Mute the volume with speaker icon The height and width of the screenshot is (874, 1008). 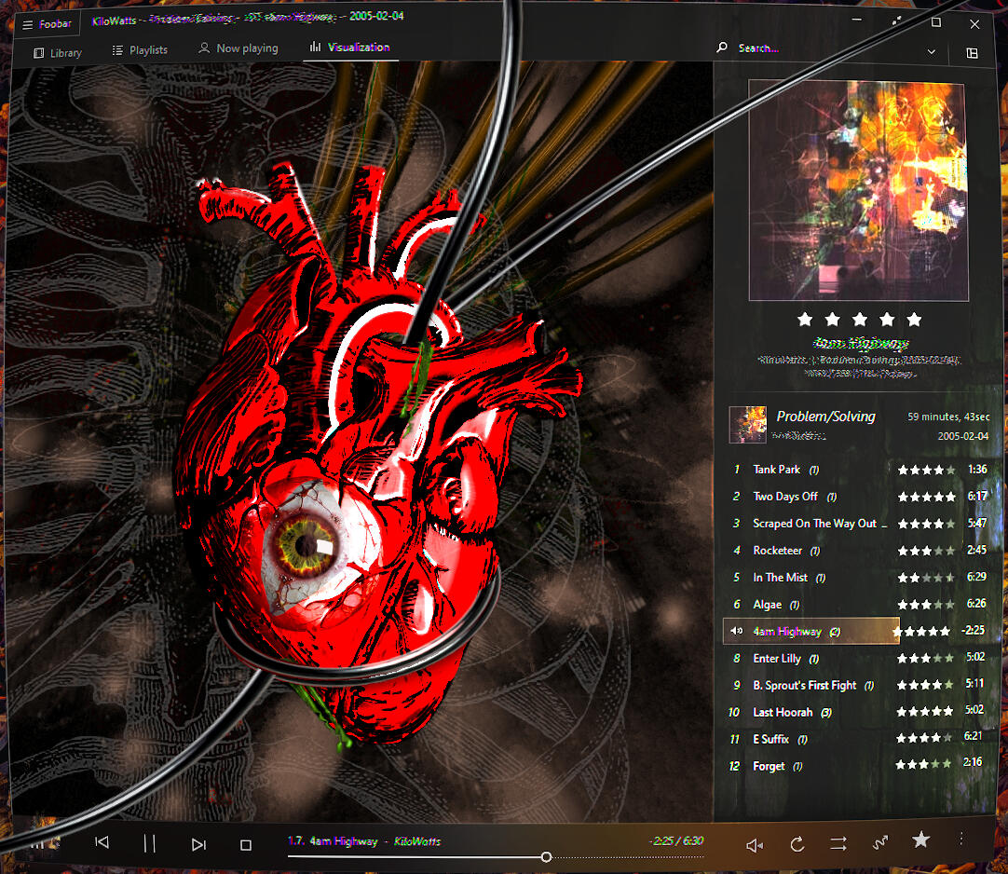tap(755, 845)
